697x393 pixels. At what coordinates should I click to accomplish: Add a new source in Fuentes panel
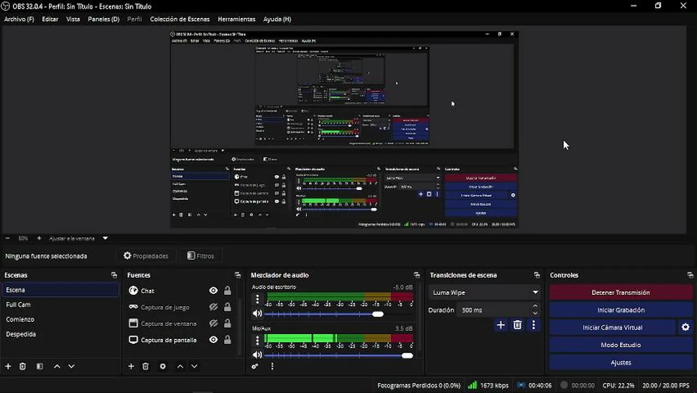point(131,366)
